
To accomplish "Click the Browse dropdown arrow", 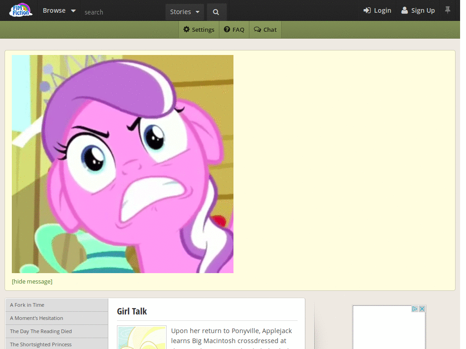I will click(x=73, y=11).
